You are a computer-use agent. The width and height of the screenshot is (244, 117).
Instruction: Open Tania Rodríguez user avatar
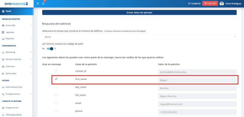coord(222,4)
